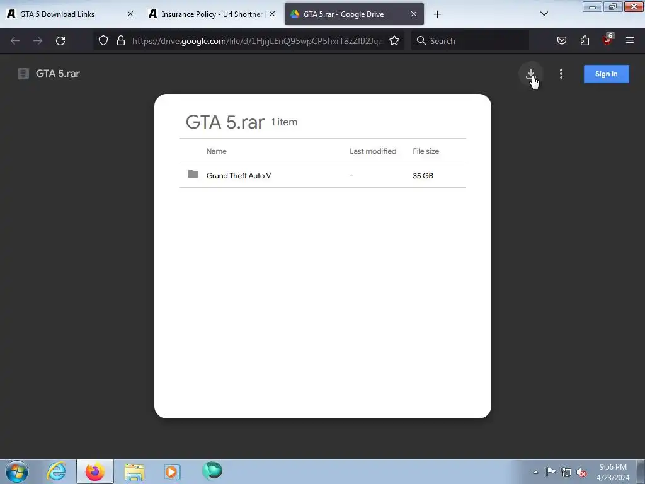The image size is (645, 484).
Task: Expand the list all tabs chevron
Action: [544, 14]
